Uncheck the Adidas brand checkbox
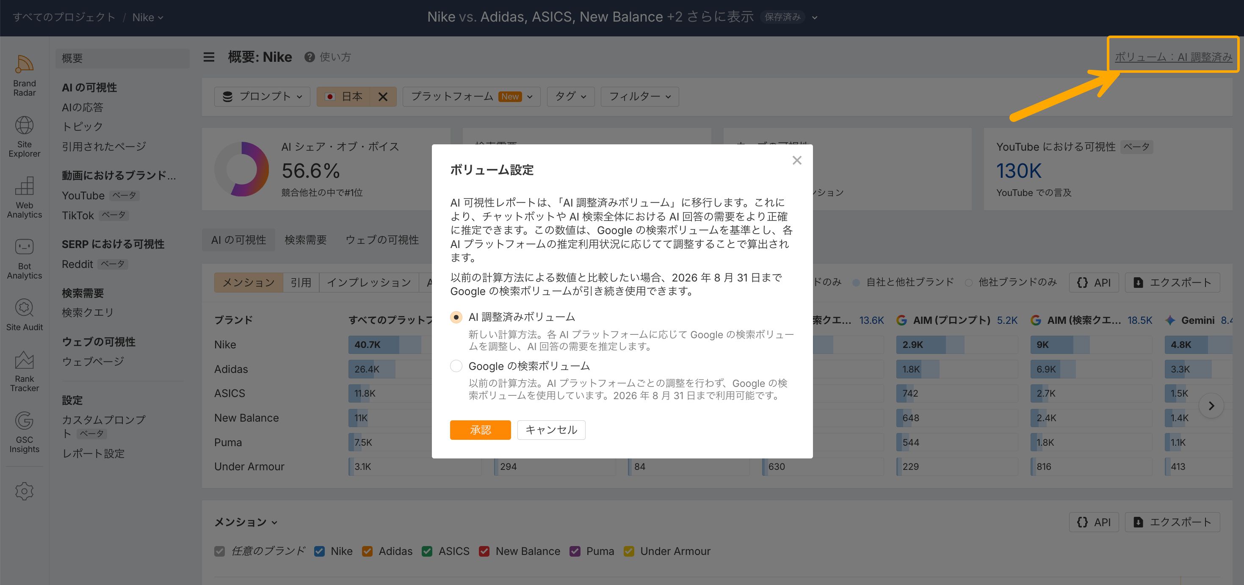1244x585 pixels. pyautogui.click(x=367, y=551)
